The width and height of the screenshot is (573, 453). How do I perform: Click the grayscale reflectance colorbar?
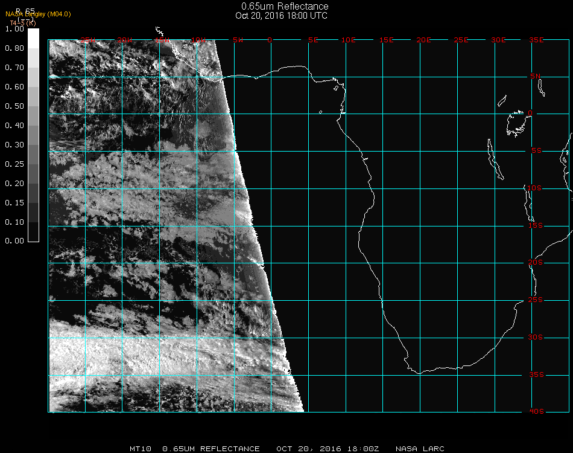pyautogui.click(x=33, y=135)
